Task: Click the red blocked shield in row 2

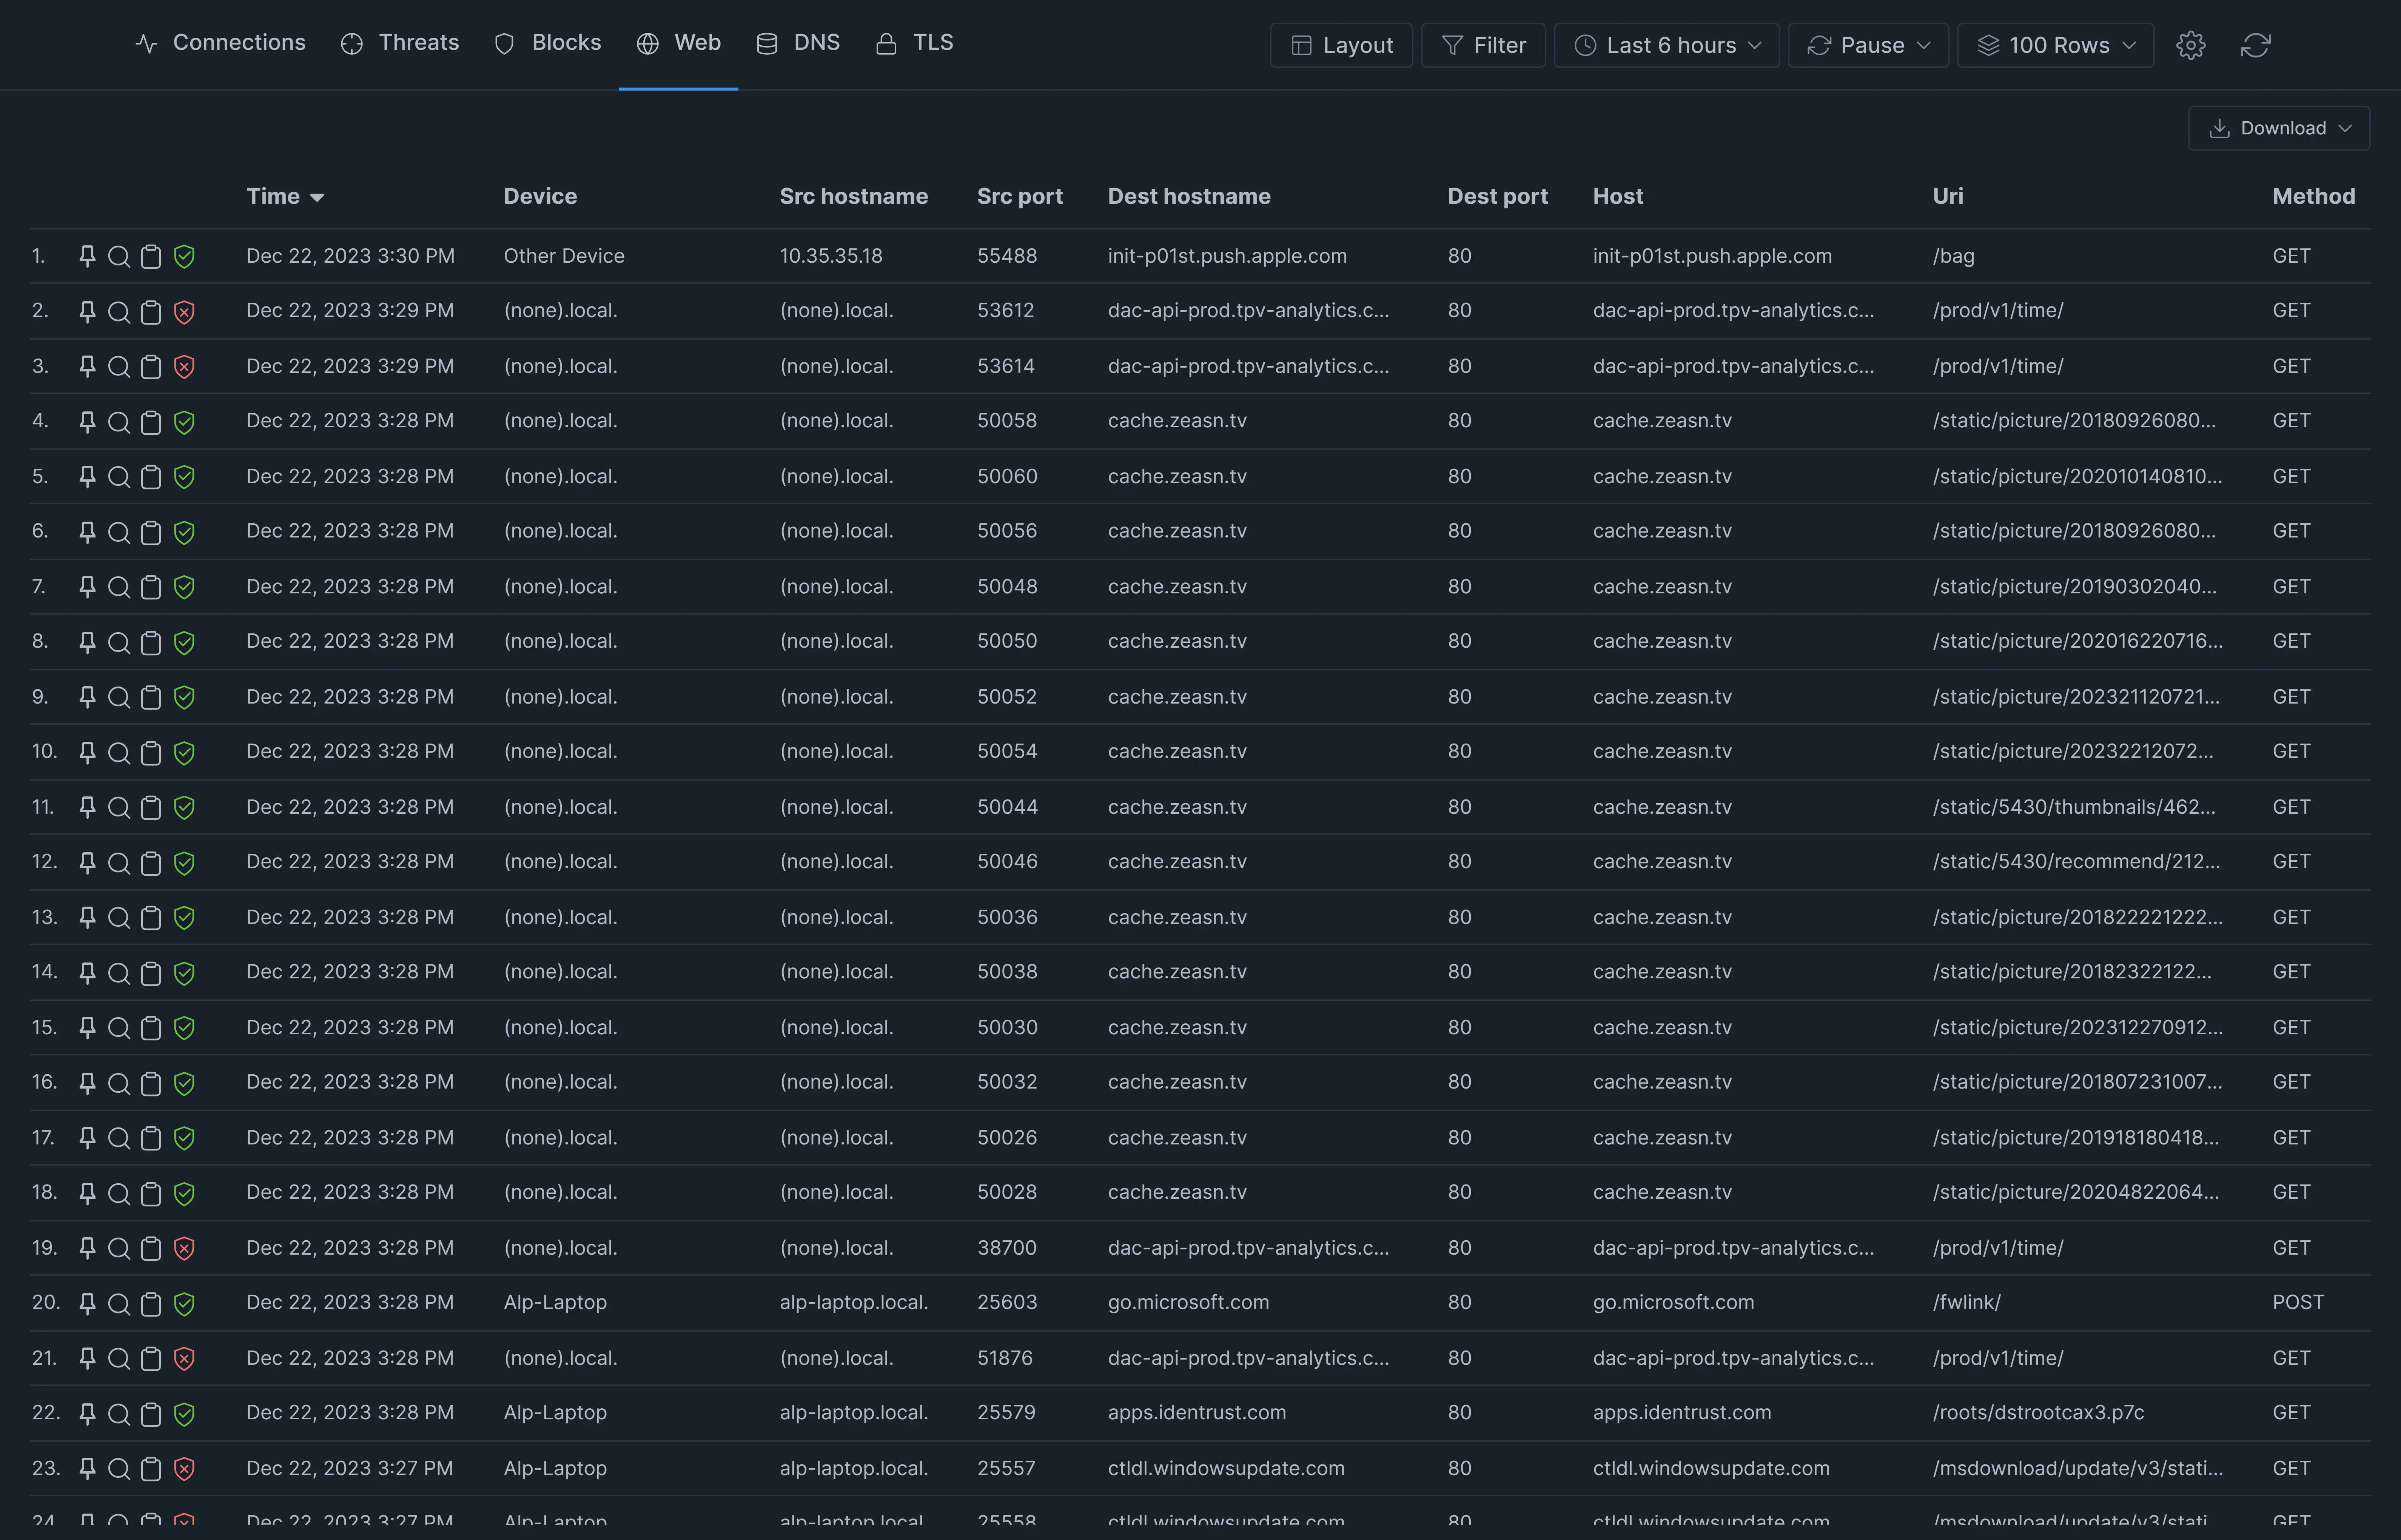Action: 184,312
